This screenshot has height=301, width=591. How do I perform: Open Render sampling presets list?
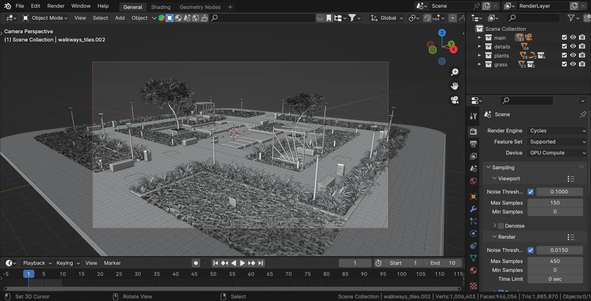click(571, 237)
